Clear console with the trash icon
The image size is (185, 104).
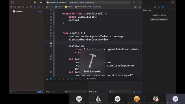point(134,92)
